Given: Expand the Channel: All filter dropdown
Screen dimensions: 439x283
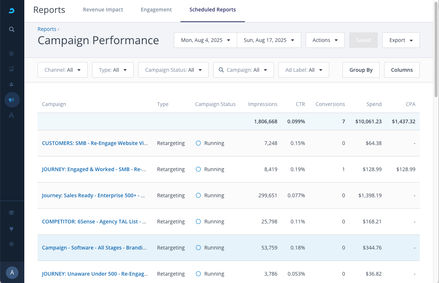Looking at the screenshot, I should coord(63,70).
